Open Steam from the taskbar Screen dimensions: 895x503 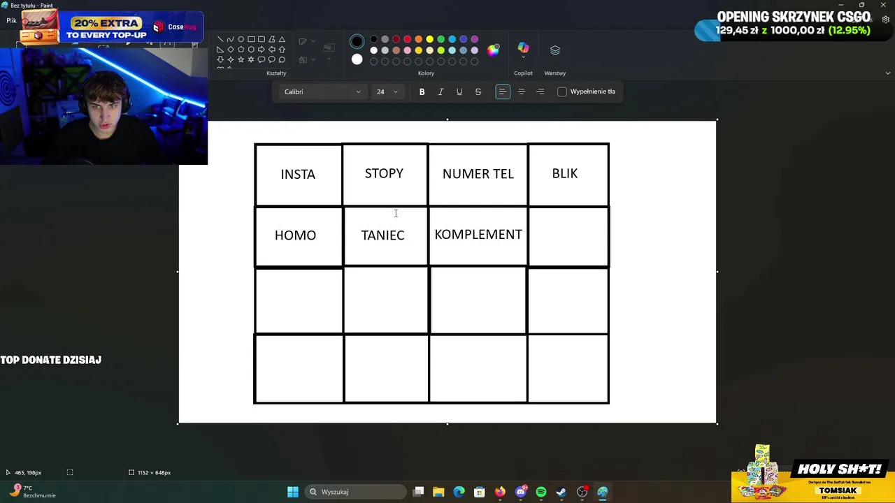click(561, 492)
